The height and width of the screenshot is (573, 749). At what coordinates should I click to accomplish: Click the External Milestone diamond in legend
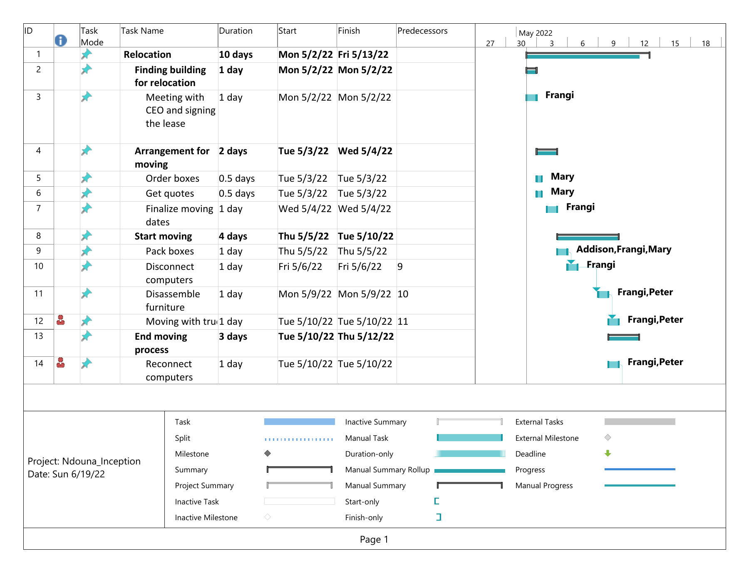click(608, 437)
